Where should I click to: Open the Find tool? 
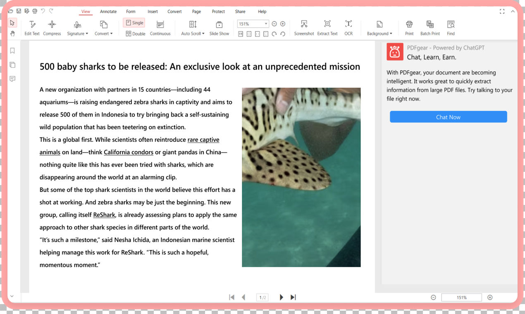[451, 28]
